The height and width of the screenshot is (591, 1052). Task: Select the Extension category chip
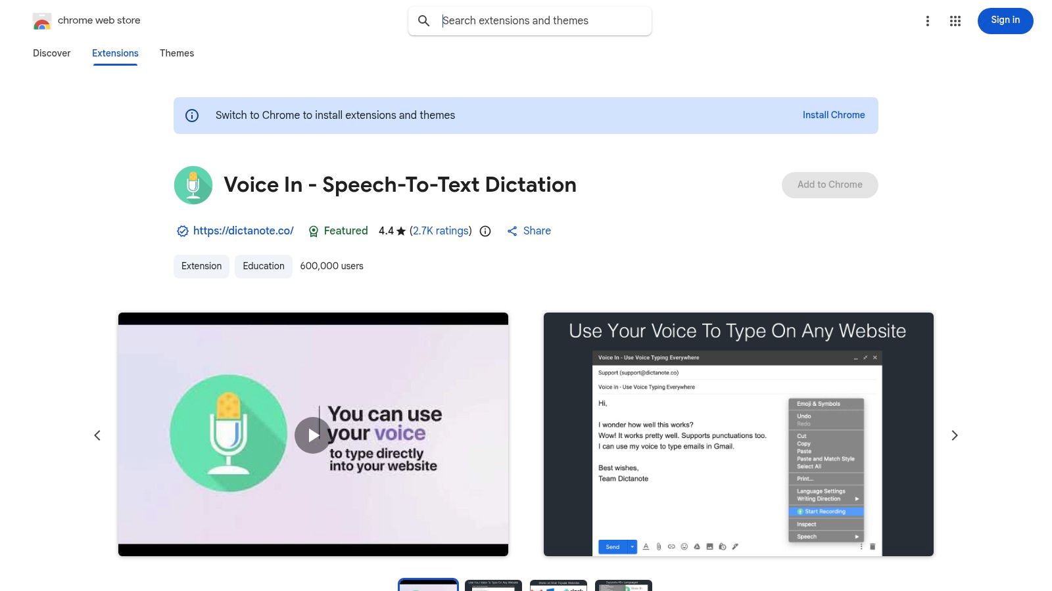(201, 266)
